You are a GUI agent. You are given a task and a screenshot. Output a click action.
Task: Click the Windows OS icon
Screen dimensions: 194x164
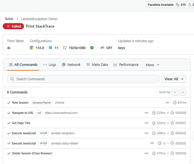coord(50,48)
